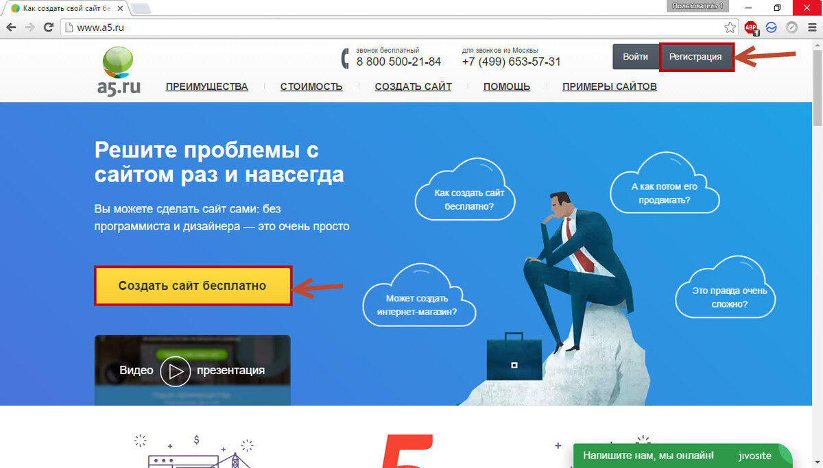Click the browser back arrow
The image size is (823, 468).
pyautogui.click(x=12, y=28)
